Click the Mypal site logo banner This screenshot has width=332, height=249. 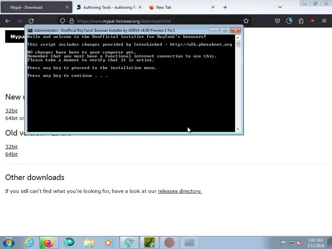15,36
